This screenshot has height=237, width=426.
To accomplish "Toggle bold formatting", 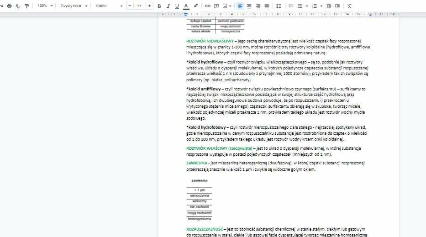I will point(159,6).
